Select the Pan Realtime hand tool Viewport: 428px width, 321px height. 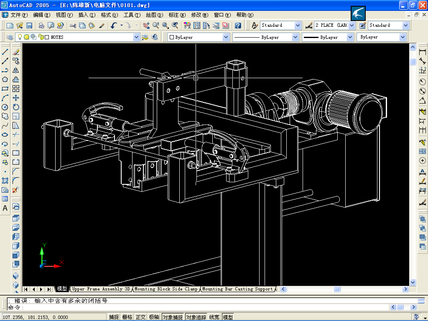click(146, 25)
